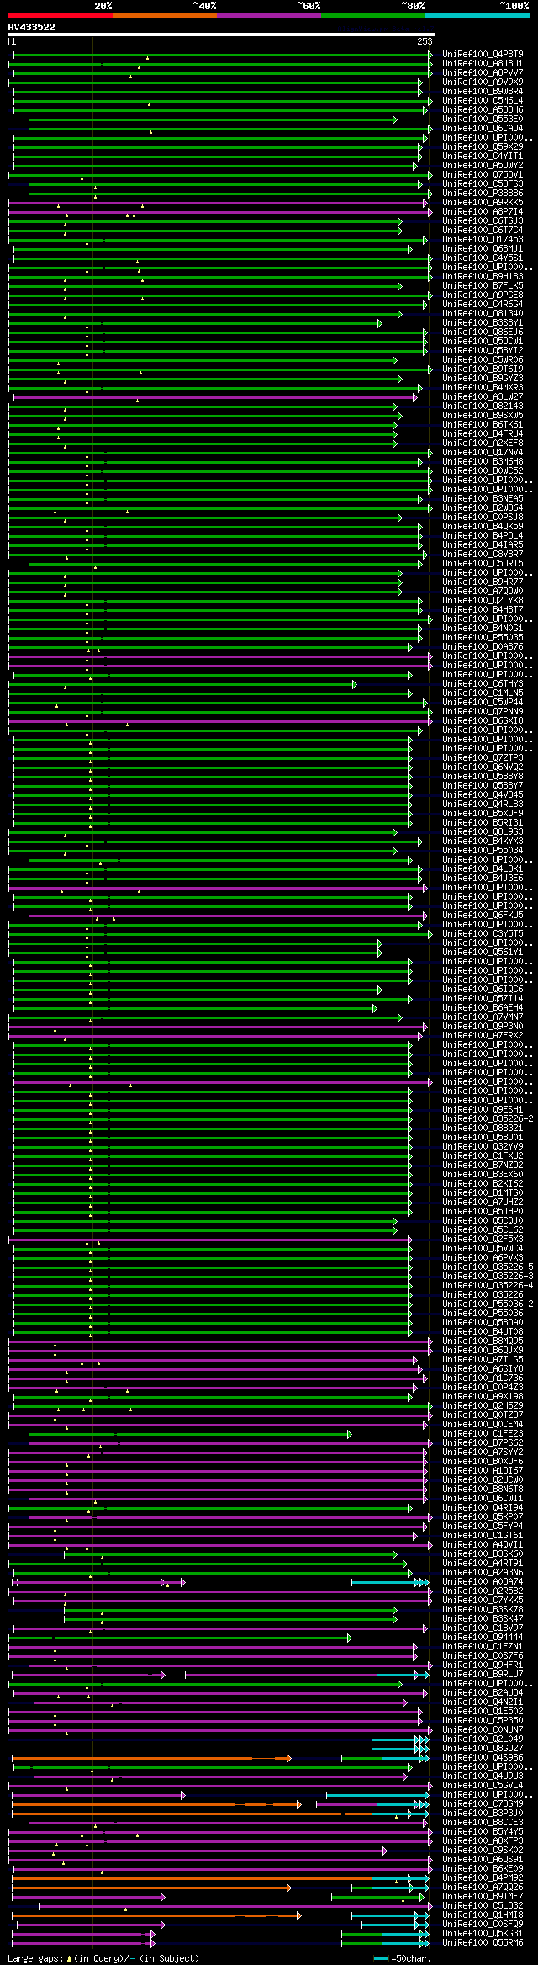Open hit UniRef100_A8PVV7

coord(483,72)
